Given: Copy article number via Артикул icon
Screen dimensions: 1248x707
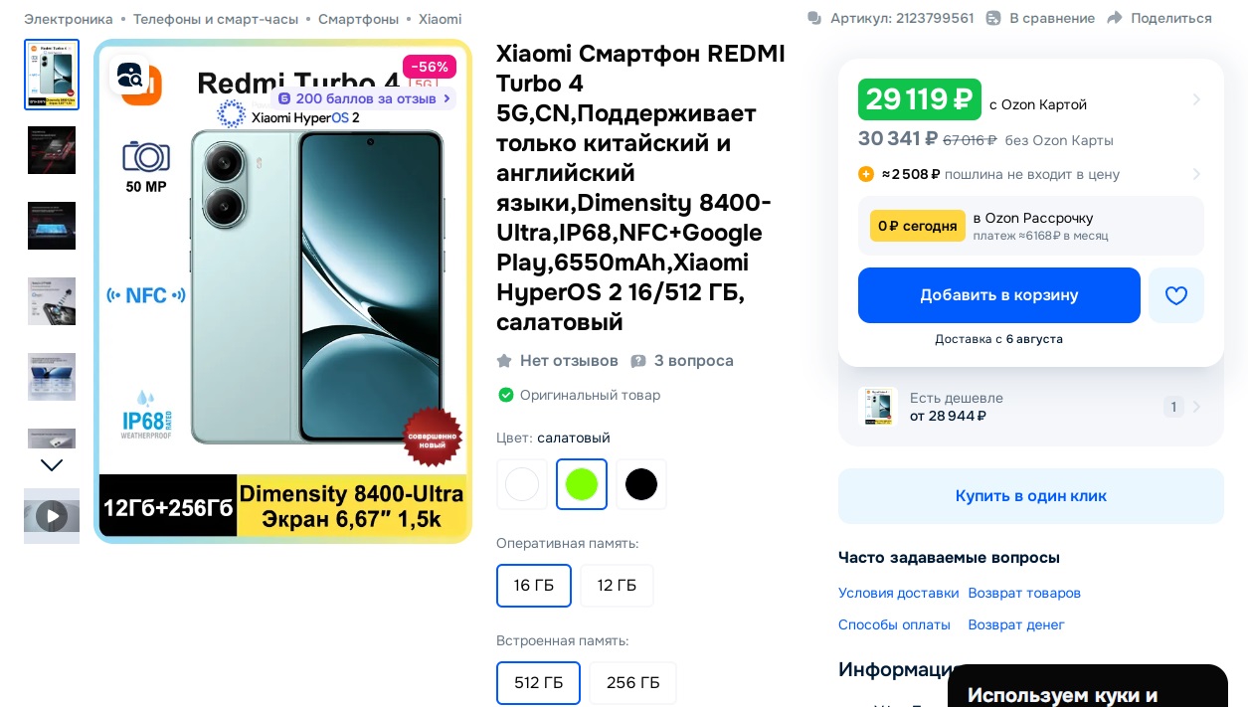Looking at the screenshot, I should point(814,18).
